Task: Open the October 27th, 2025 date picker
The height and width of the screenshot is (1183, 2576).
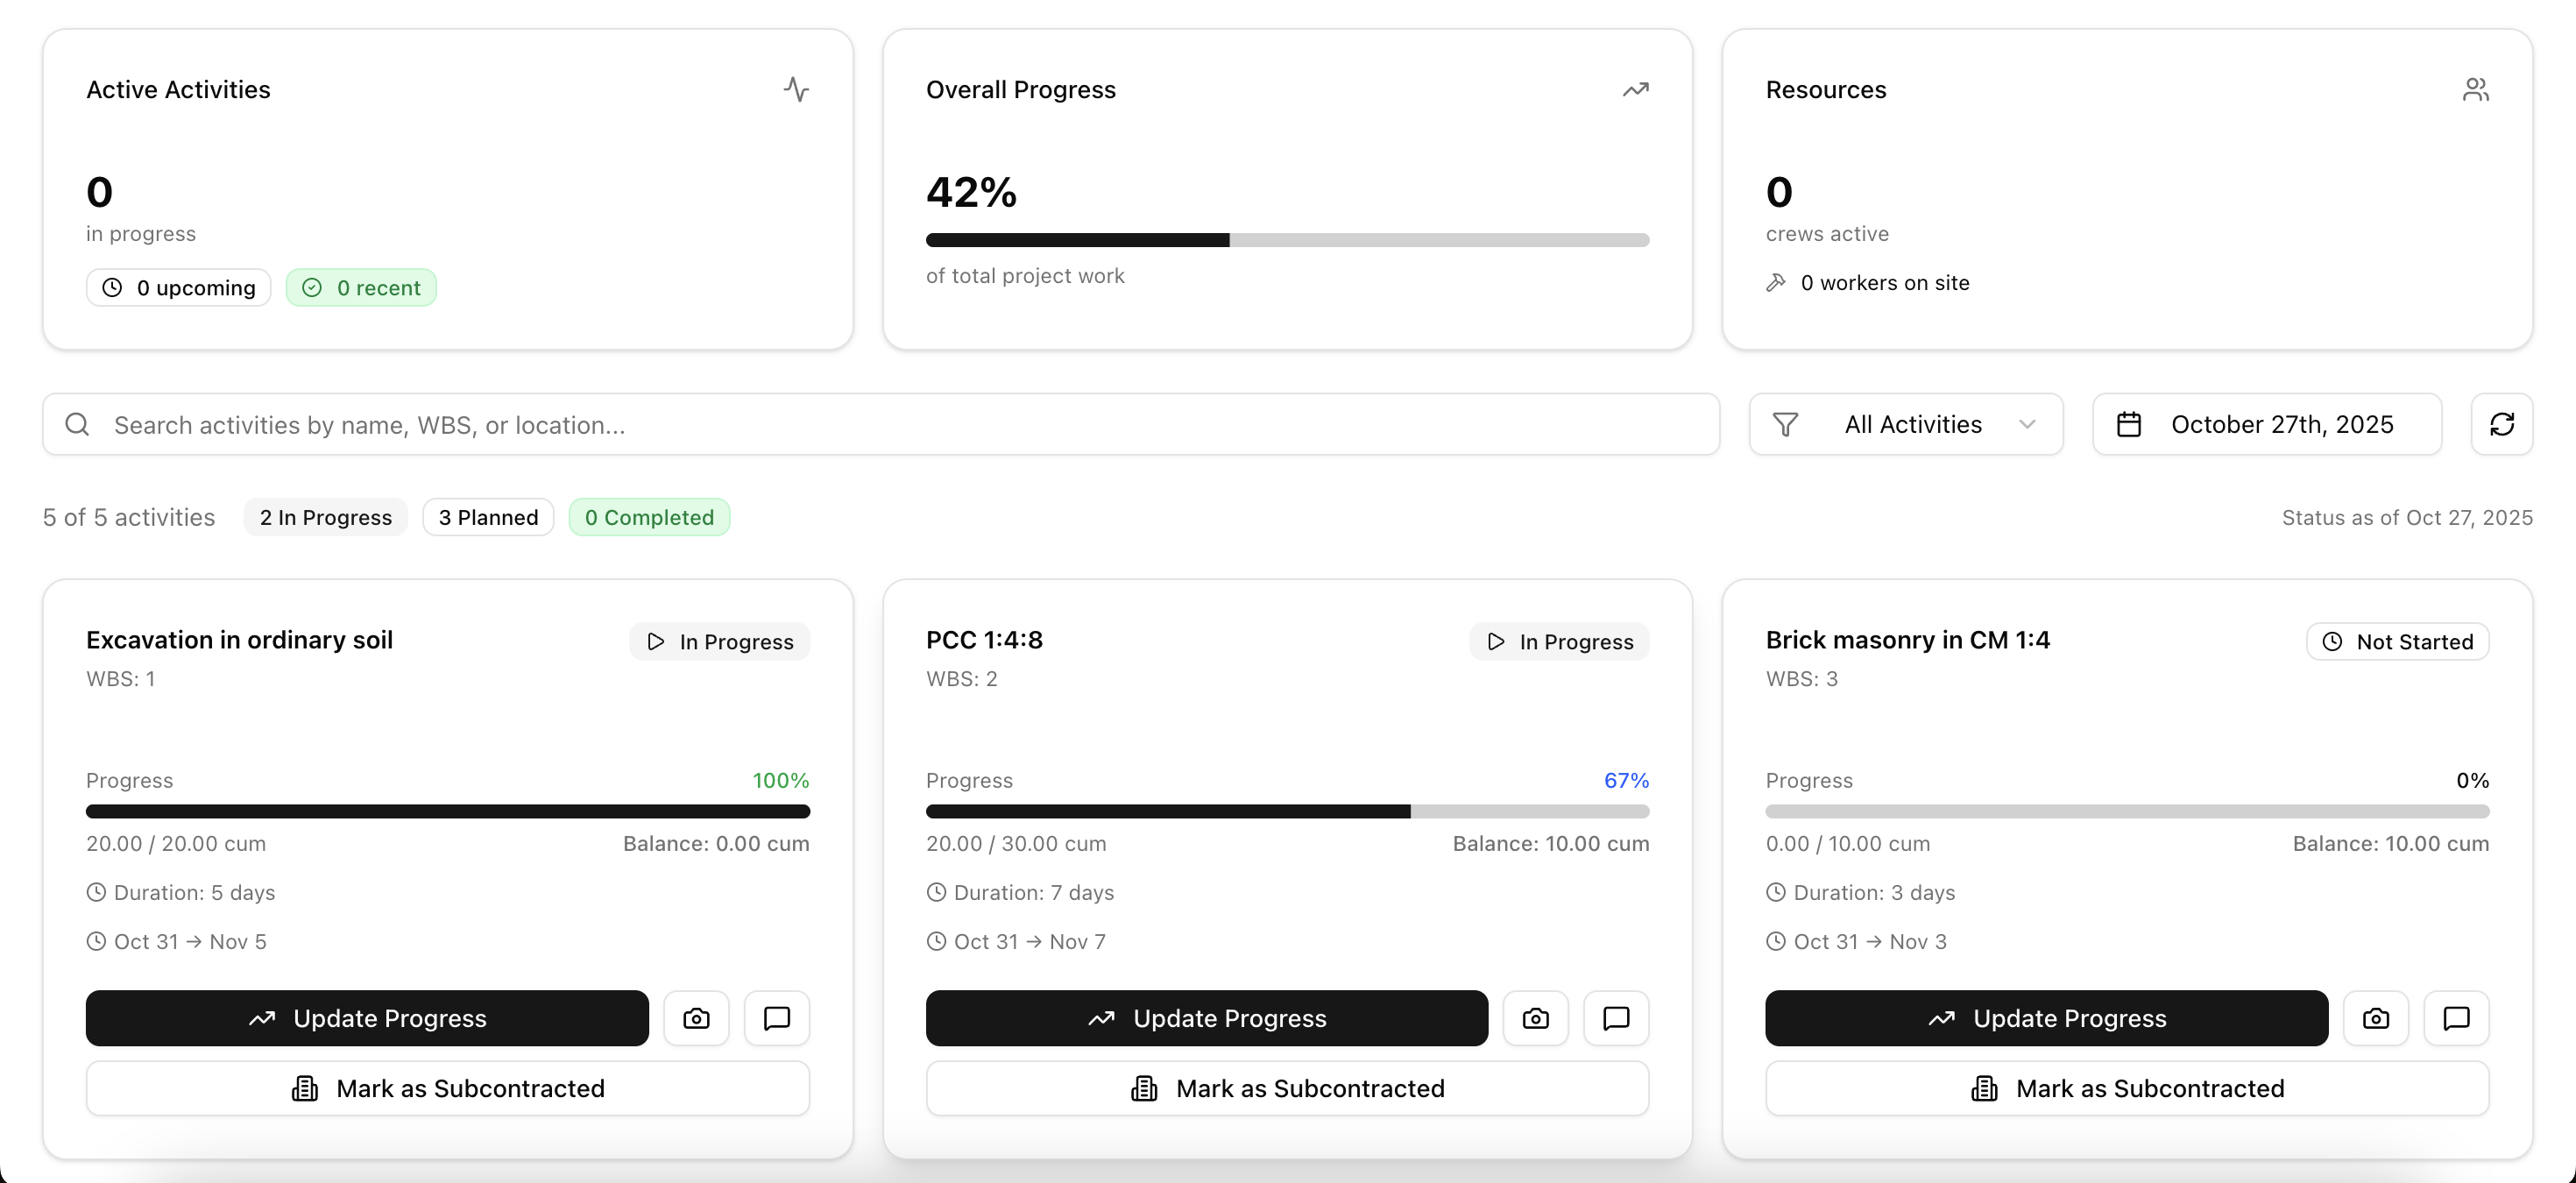Action: (2266, 424)
